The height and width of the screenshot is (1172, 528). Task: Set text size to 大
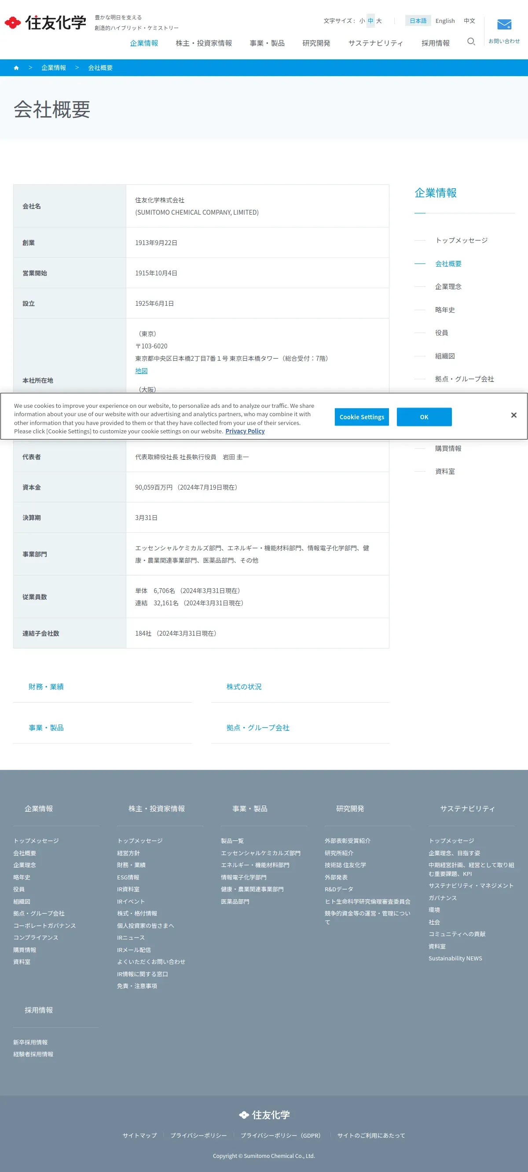(379, 21)
